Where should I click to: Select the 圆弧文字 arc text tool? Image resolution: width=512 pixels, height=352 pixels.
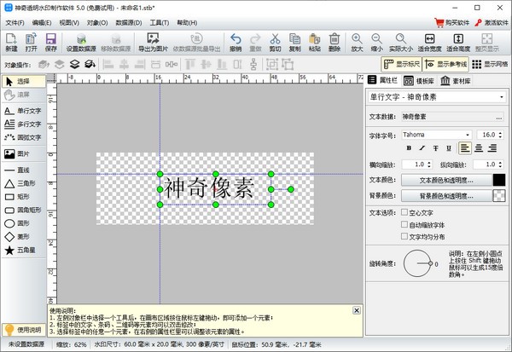point(22,136)
